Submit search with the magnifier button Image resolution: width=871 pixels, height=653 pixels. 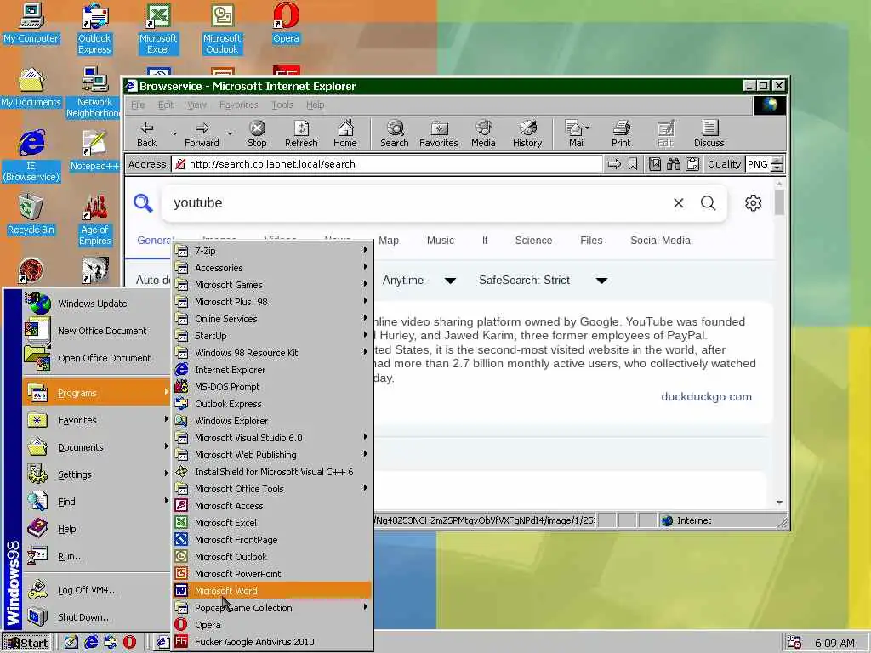tap(709, 202)
